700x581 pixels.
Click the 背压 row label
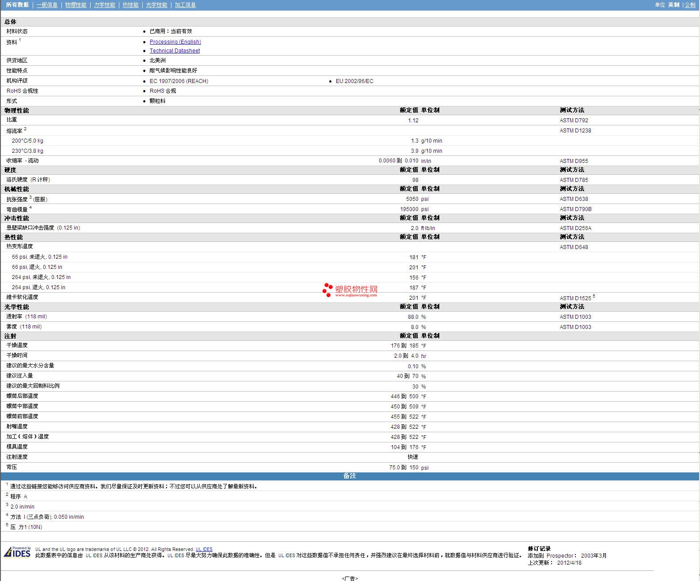[x=11, y=467]
